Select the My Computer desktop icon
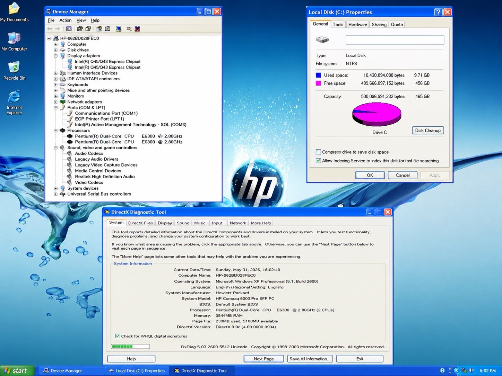 [x=14, y=42]
